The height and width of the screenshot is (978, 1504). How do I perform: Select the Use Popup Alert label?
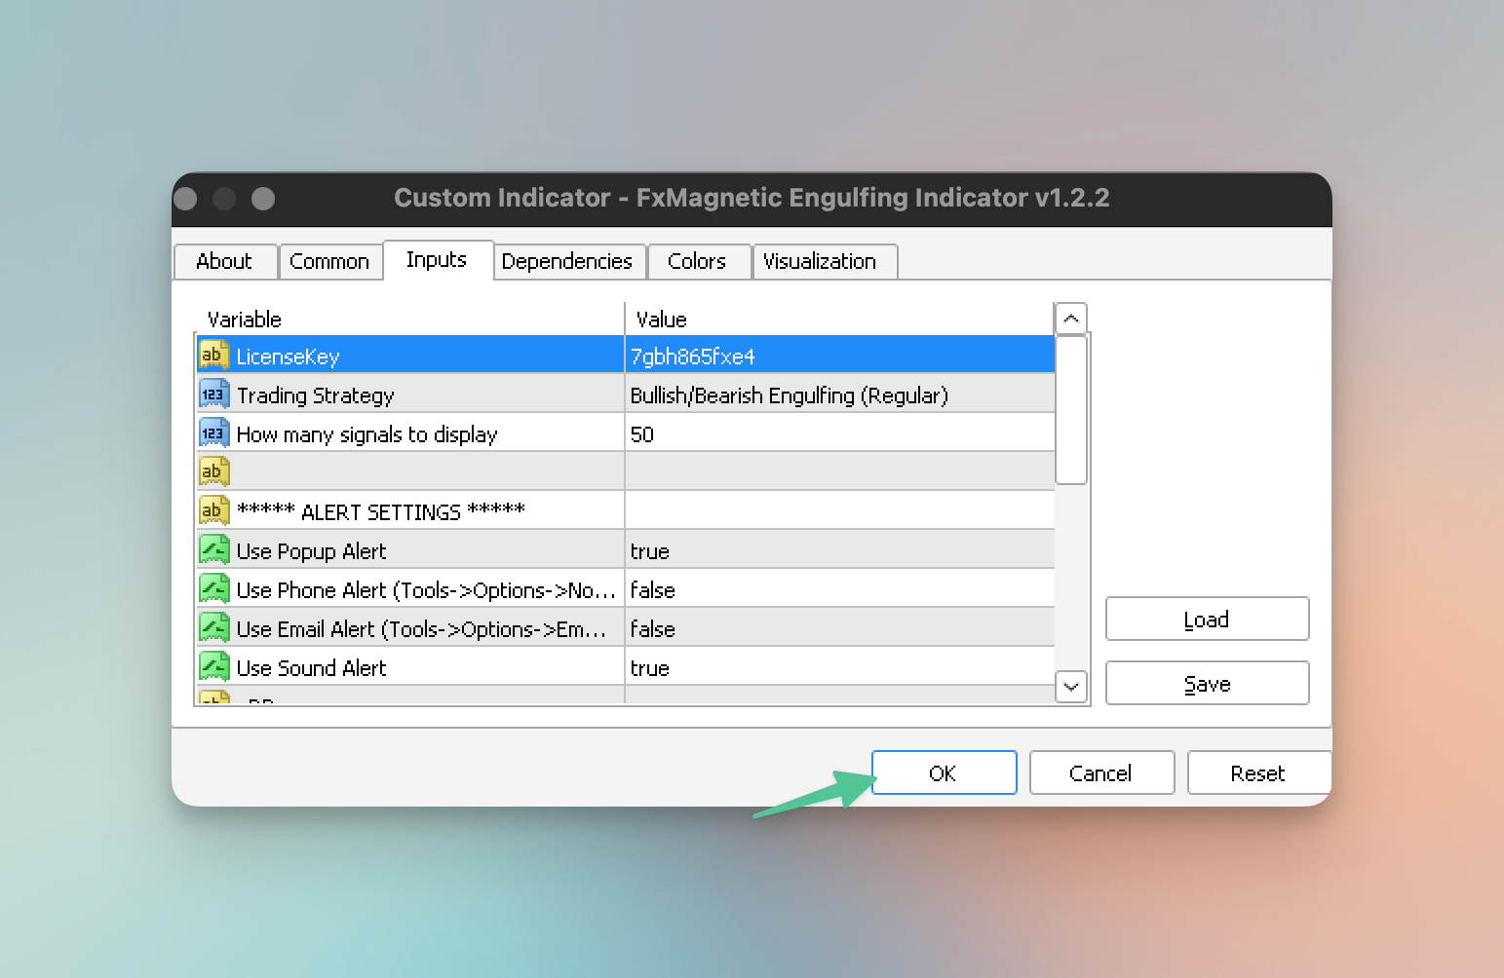pyautogui.click(x=311, y=551)
